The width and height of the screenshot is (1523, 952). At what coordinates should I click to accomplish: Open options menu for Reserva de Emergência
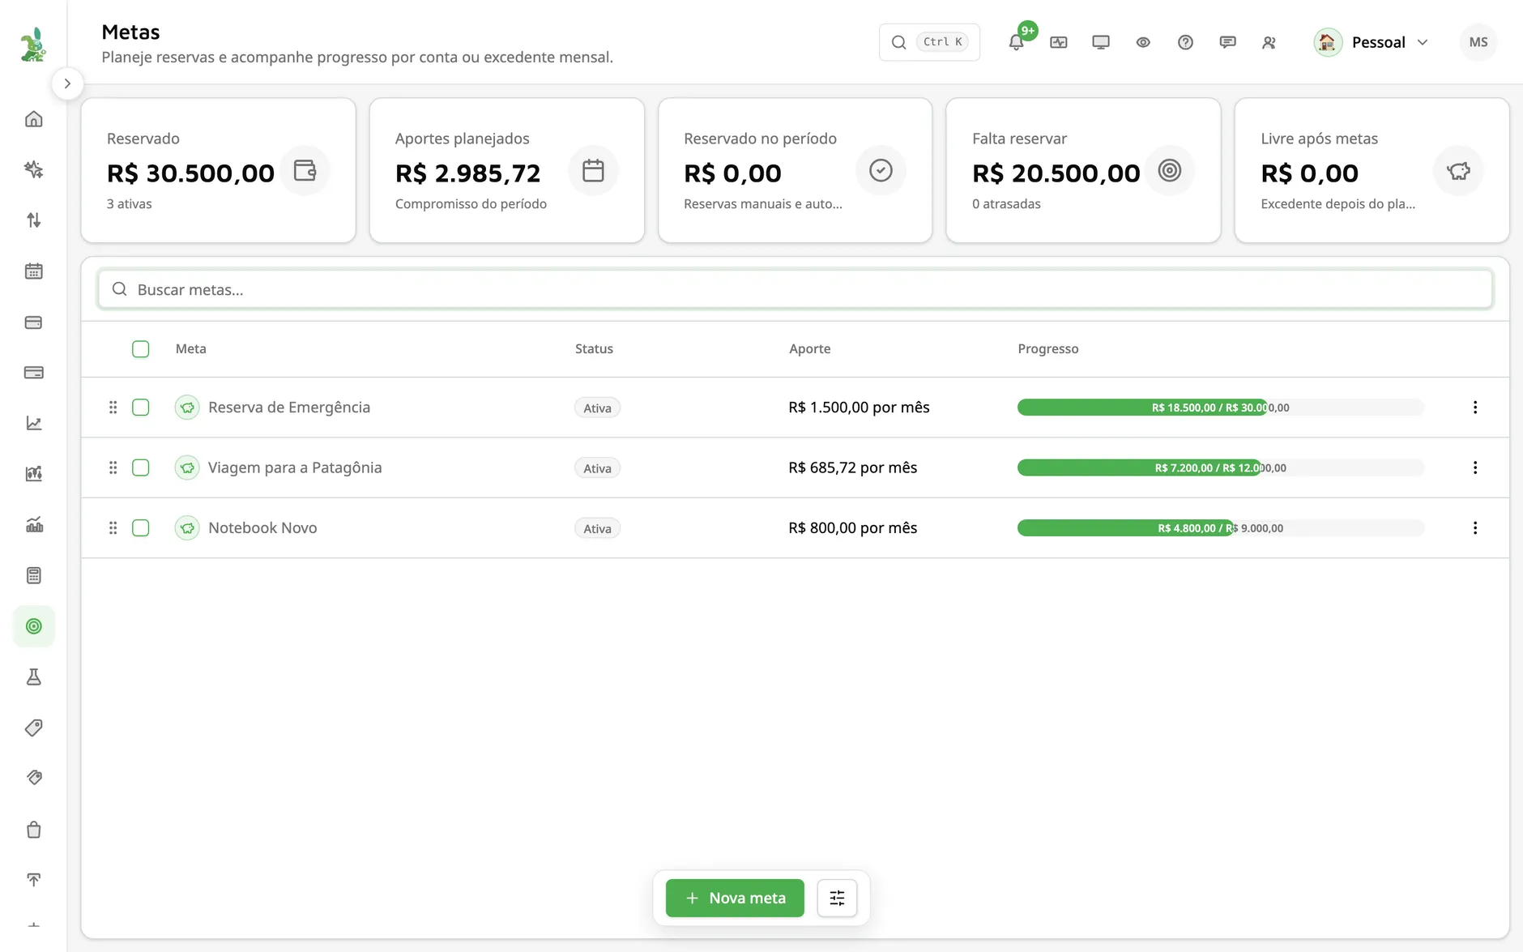click(1475, 408)
